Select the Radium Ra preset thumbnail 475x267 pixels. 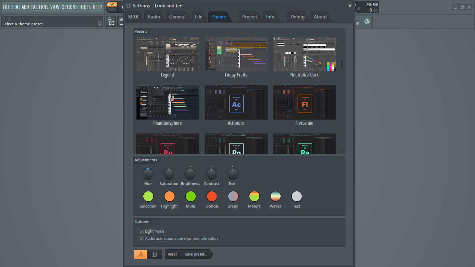coord(305,144)
